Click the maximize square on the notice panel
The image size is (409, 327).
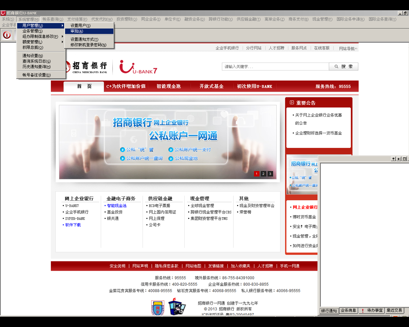(x=404, y=159)
